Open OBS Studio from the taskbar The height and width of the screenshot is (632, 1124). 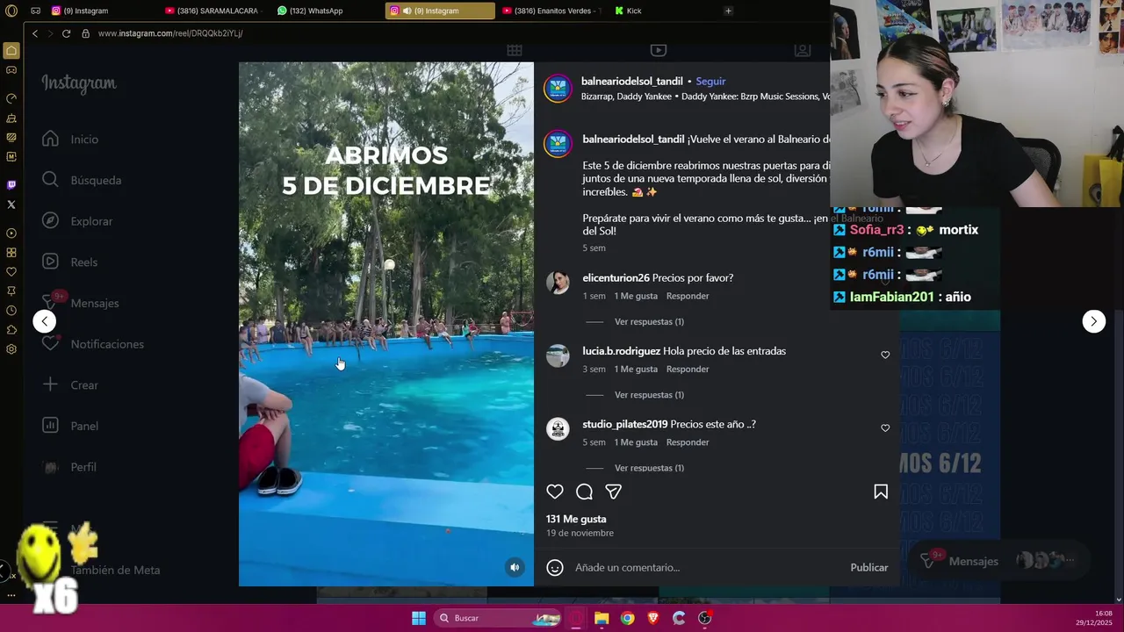tap(704, 618)
